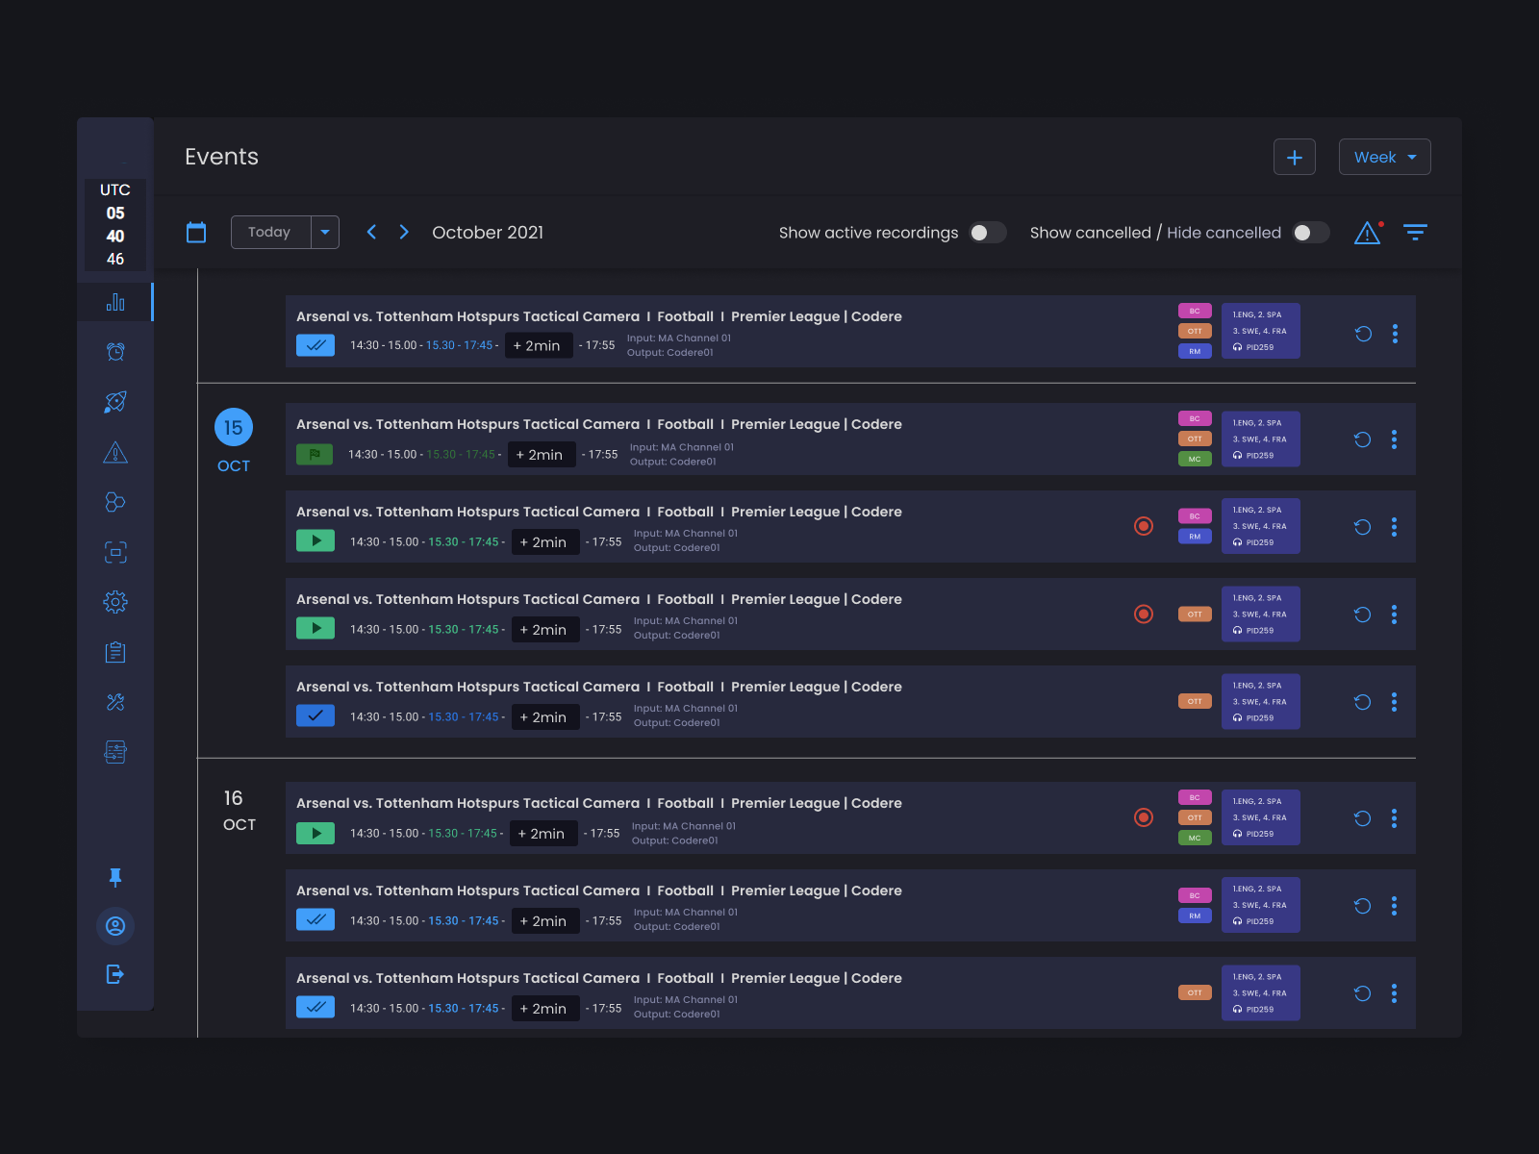The image size is (1539, 1154).
Task: Open the filter options icon
Action: (1416, 232)
